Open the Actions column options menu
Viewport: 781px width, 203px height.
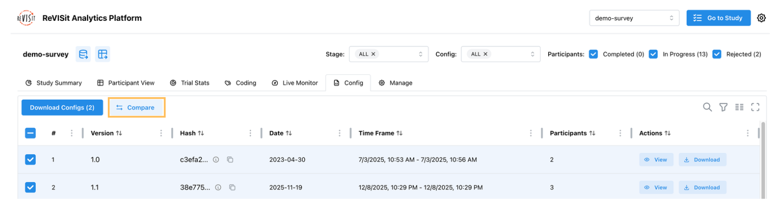tap(747, 133)
